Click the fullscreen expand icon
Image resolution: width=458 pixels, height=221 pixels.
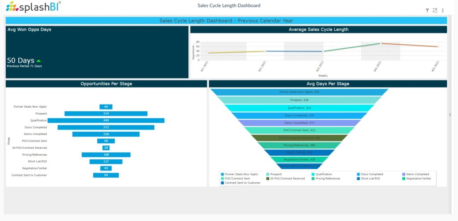[435, 11]
